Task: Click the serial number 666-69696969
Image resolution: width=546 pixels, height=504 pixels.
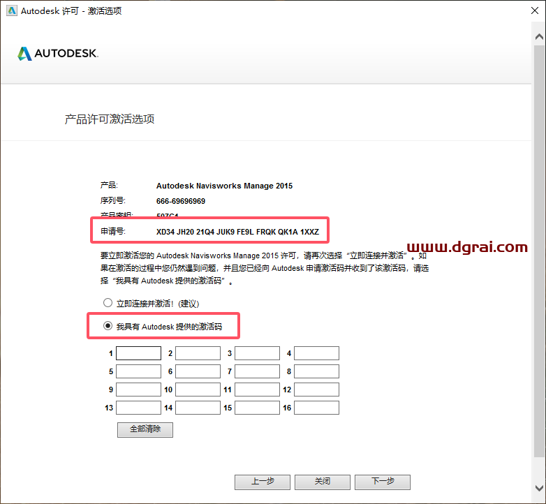Action: 181,201
